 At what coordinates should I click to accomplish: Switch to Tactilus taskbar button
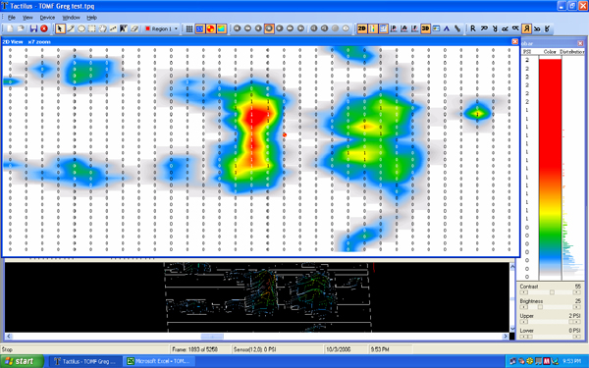coord(85,361)
